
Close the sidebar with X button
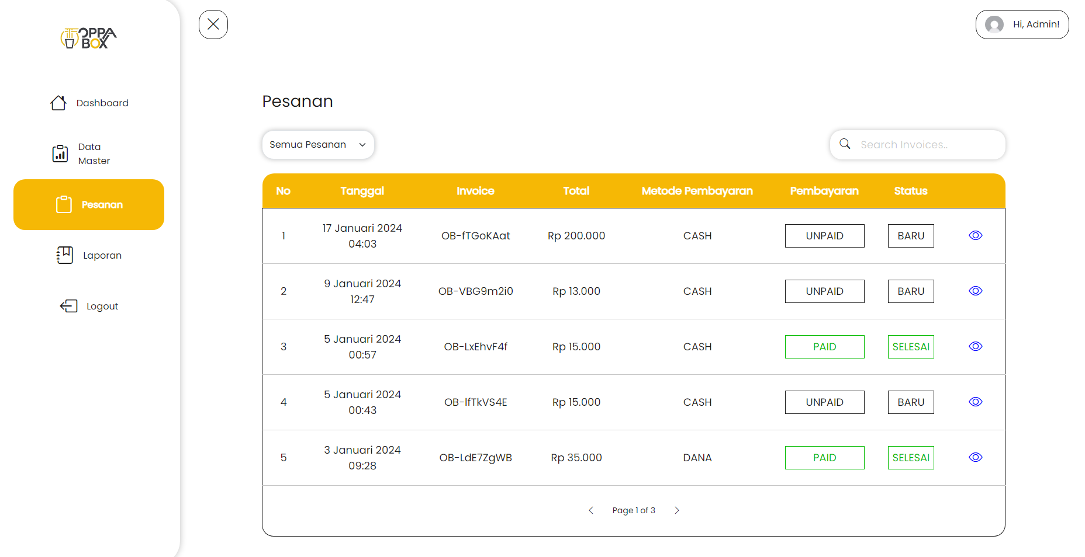click(x=213, y=25)
